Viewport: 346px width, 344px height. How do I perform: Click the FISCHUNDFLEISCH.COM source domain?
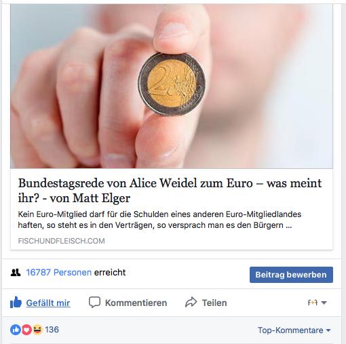tap(61, 241)
